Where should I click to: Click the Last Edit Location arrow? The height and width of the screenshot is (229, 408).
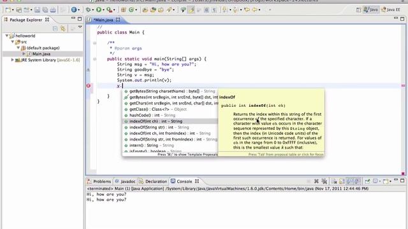[247, 10]
